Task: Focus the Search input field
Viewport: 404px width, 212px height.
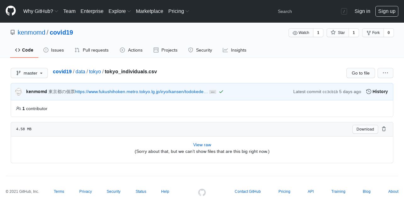Action: pos(307,11)
